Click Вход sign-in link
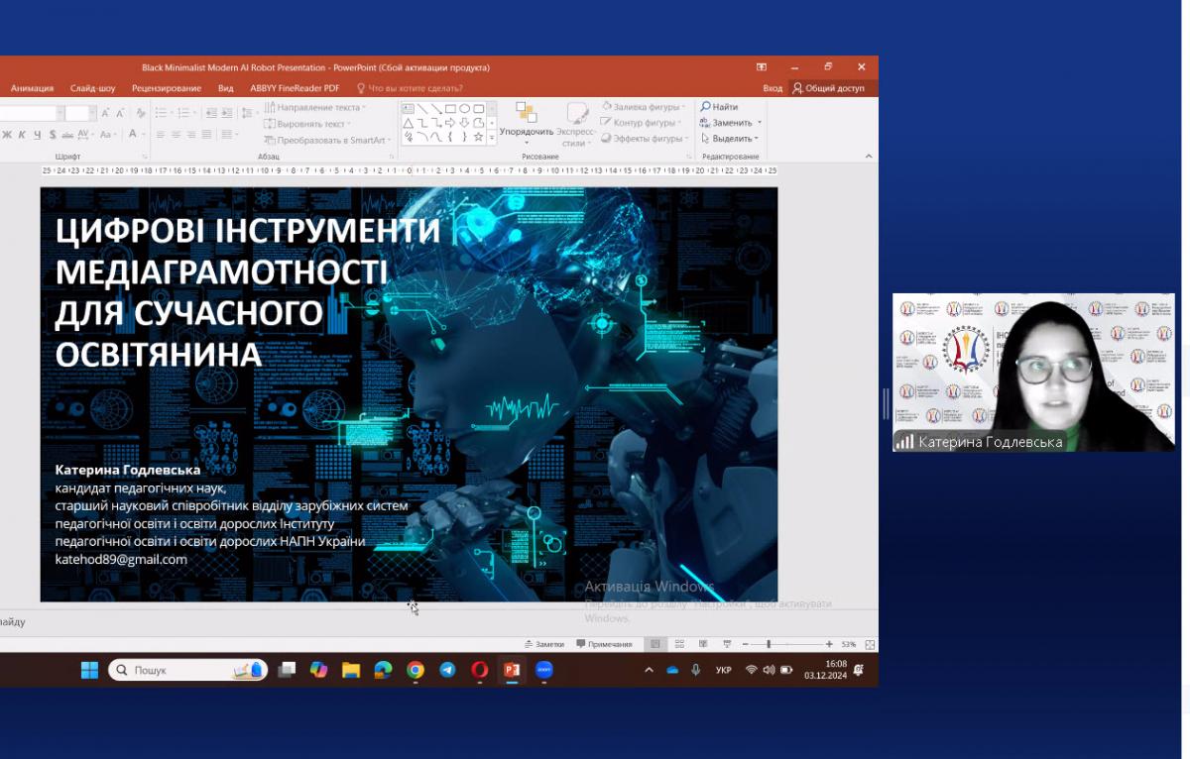This screenshot has height=759, width=1190. 773,88
